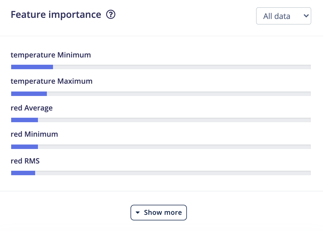323x231 pixels.
Task: Click blue filled bar of temperature Maximum
Action: coord(29,94)
